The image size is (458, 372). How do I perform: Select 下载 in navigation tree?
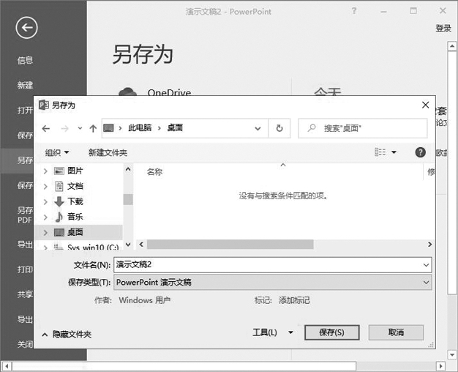75,201
